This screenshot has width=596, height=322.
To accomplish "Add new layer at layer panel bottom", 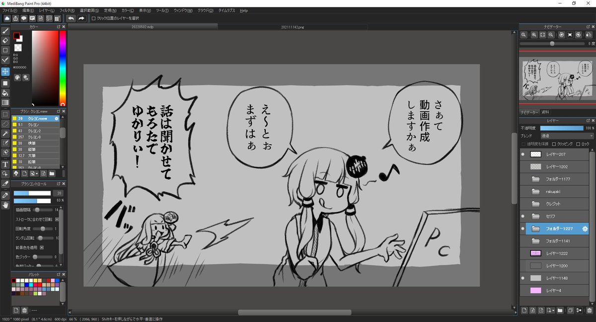I will [524, 311].
